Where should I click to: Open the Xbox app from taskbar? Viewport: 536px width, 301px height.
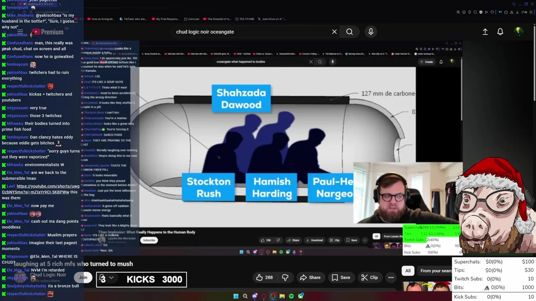301,296
